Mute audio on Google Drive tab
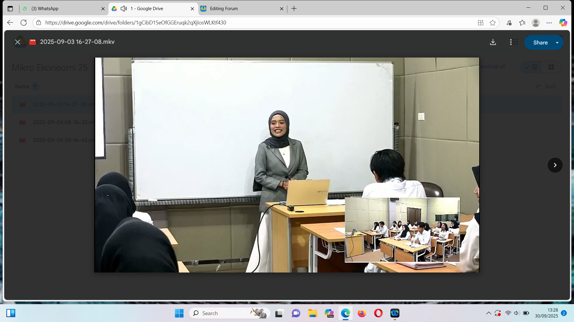574x322 pixels. 124,9
